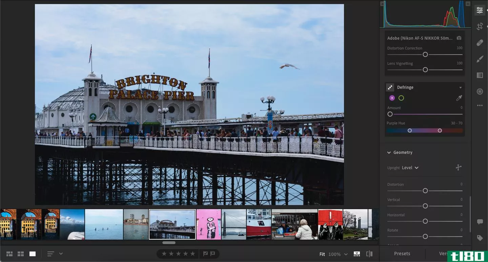Click the sort order lines icon
This screenshot has width=488, height=262.
tap(50, 254)
